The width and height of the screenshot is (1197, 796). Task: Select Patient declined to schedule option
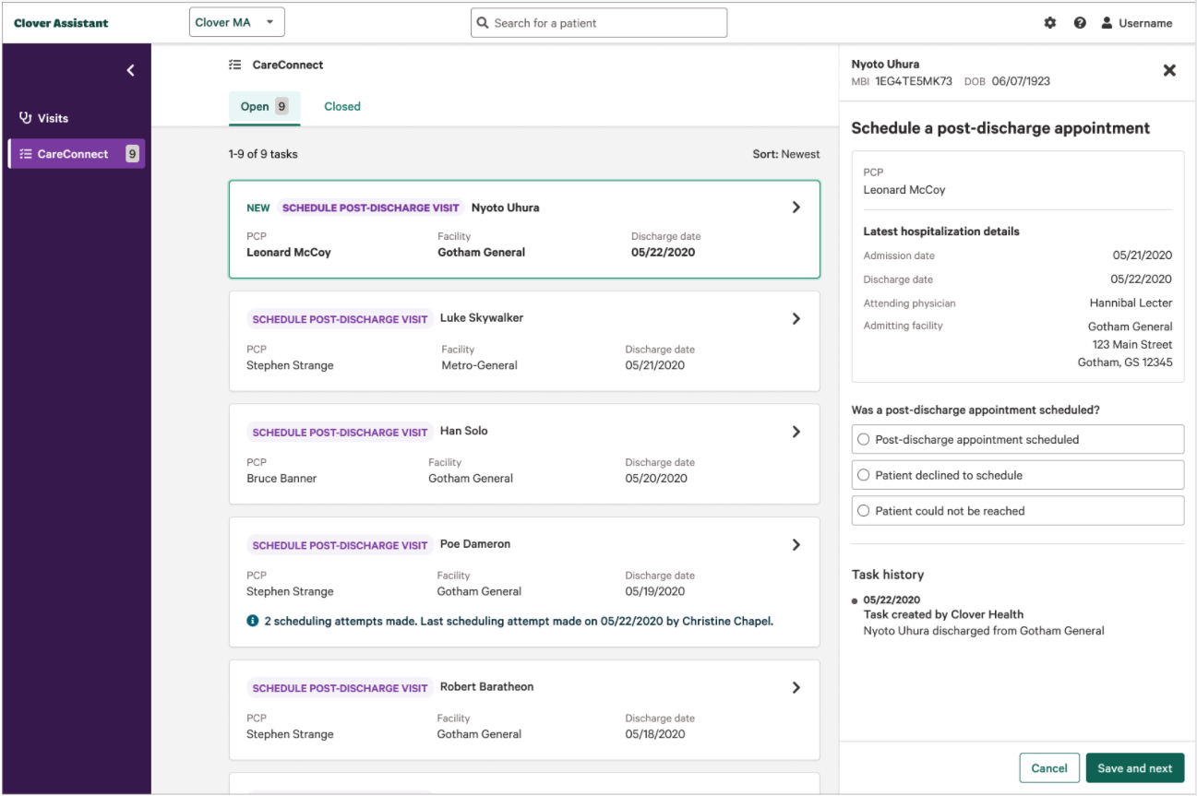[864, 475]
